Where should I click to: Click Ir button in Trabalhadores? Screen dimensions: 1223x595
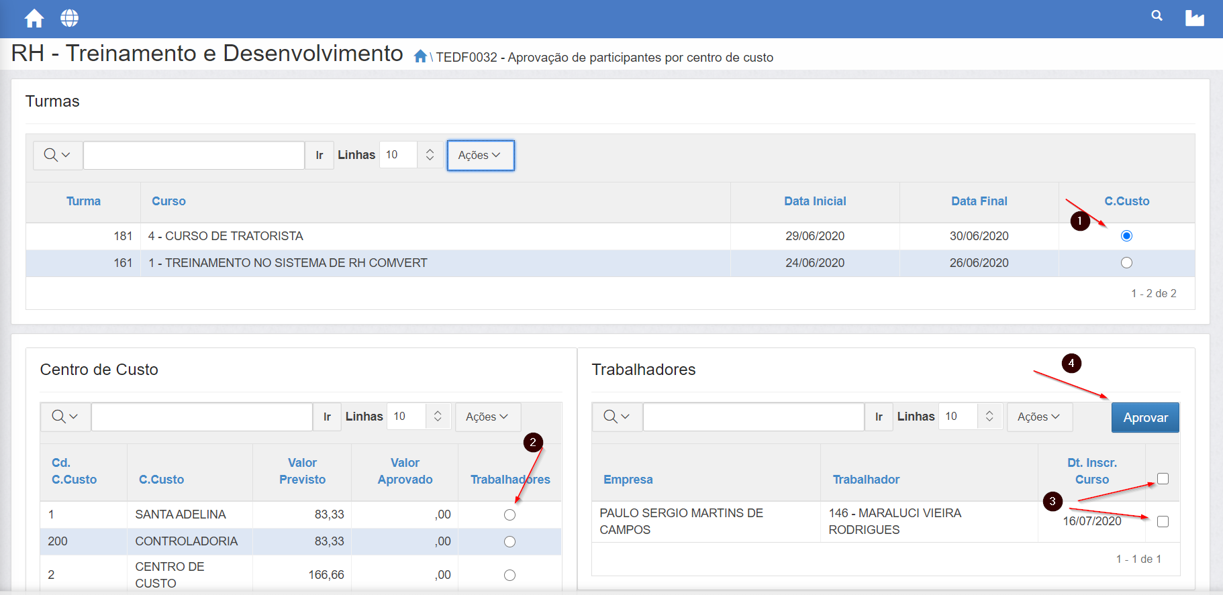tap(879, 417)
